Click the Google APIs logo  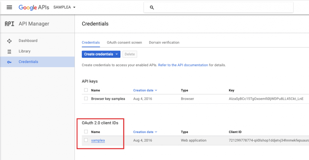click(x=34, y=7)
